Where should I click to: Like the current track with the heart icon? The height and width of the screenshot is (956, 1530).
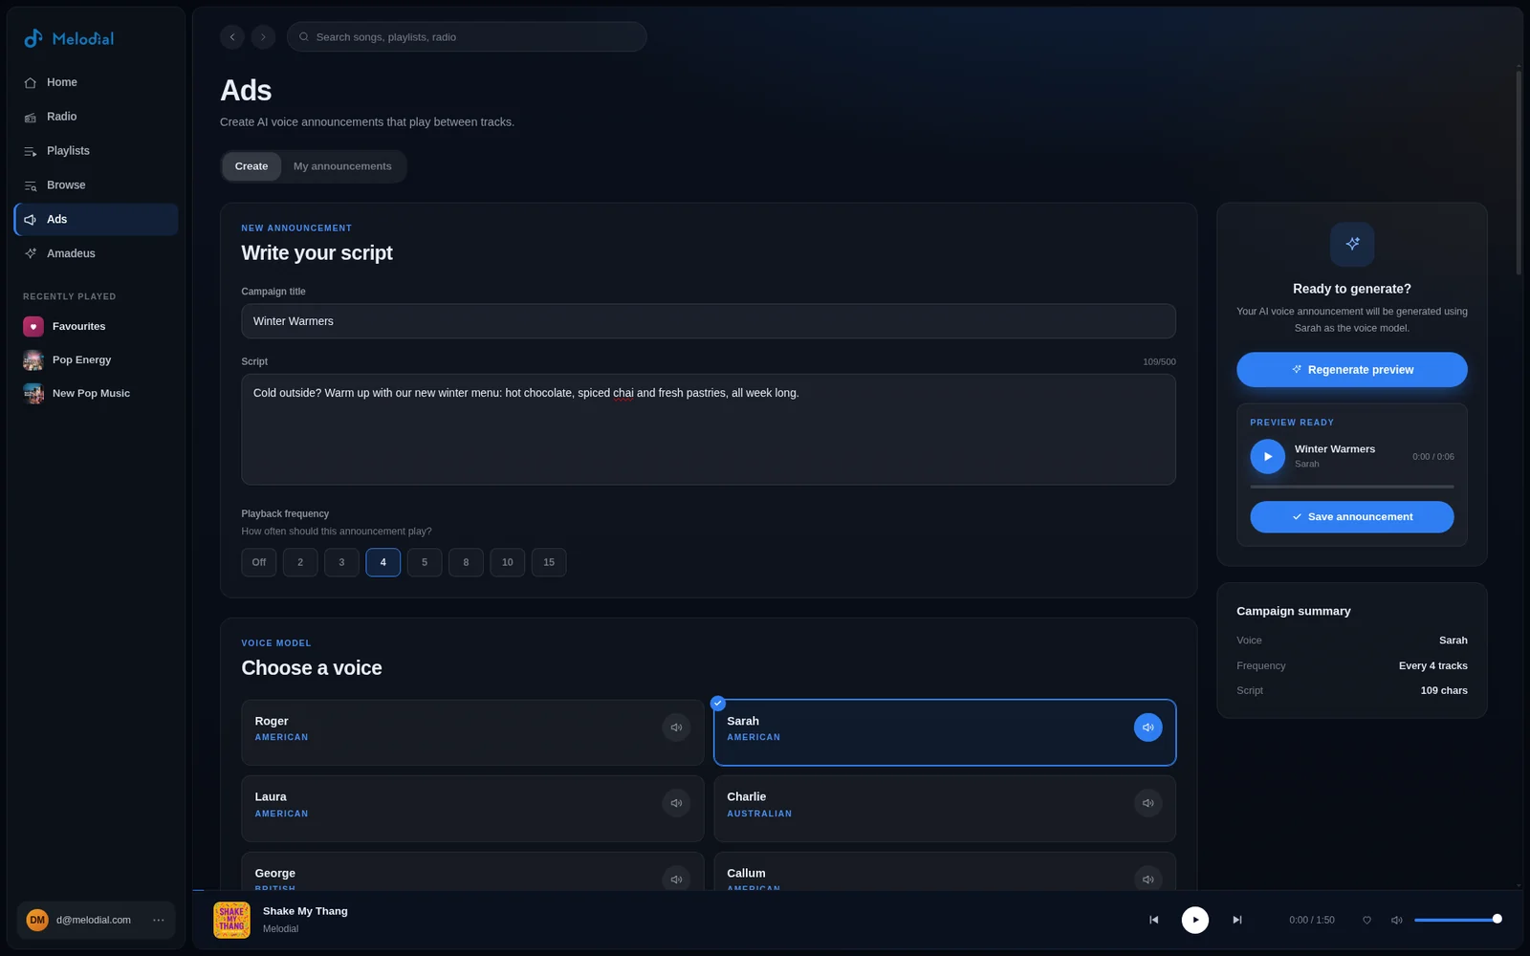pos(1366,921)
